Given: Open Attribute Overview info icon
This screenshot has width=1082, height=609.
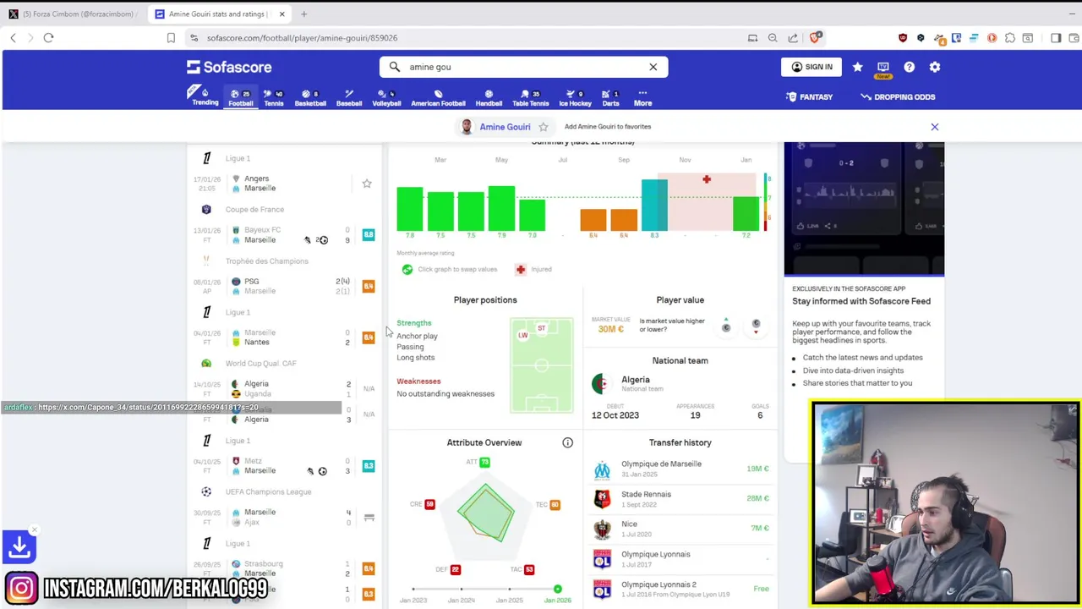Looking at the screenshot, I should (x=568, y=442).
